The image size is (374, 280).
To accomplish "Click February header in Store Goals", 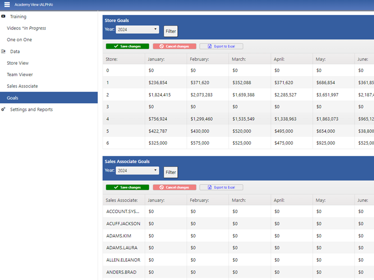I will pyautogui.click(x=208, y=59).
